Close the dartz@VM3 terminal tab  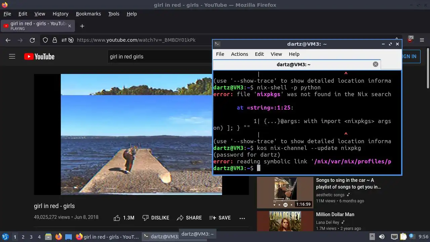coord(376,64)
